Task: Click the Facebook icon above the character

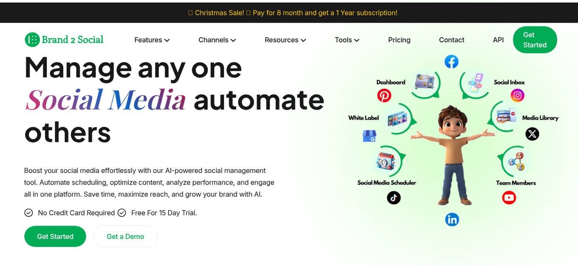Action: coord(452,61)
